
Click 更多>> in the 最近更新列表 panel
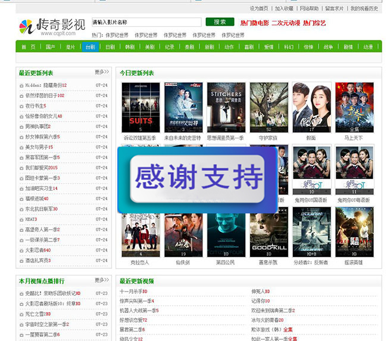pyautogui.click(x=102, y=72)
